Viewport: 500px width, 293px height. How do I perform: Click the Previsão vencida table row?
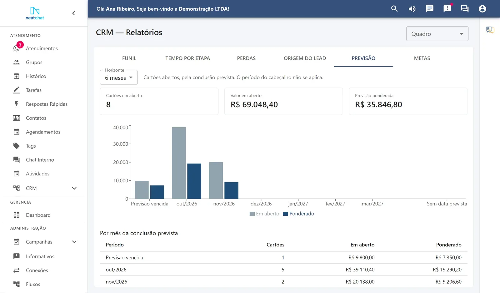[283, 258]
